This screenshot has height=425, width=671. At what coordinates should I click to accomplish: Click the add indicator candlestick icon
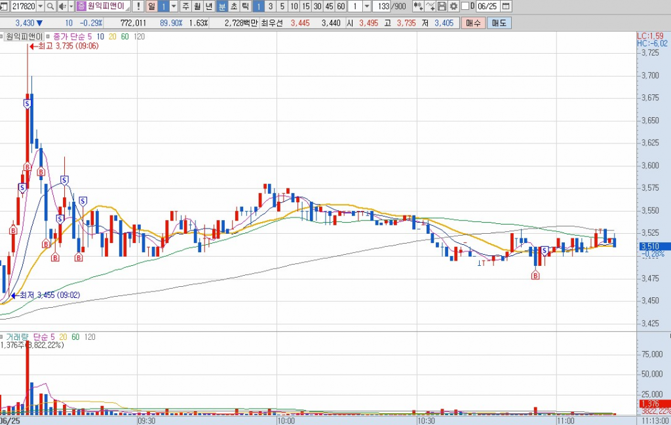(417, 7)
